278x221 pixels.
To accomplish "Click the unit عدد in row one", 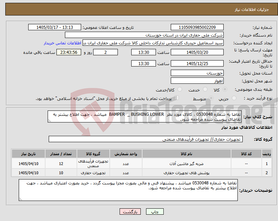I will (x=126, y=164).
